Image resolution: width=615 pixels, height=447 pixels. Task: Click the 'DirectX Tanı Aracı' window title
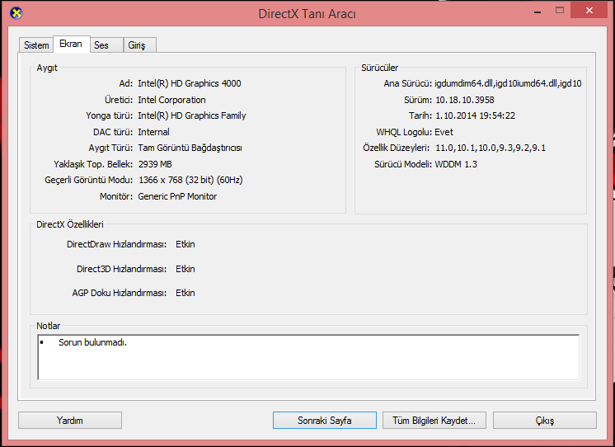click(307, 14)
